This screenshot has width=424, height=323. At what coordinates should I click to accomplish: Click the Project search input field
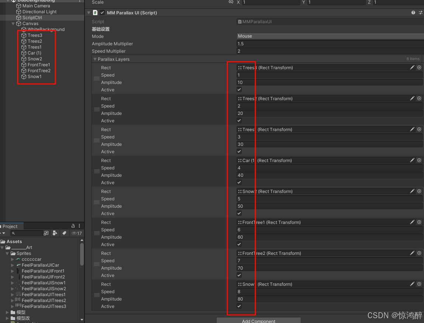click(x=27, y=233)
